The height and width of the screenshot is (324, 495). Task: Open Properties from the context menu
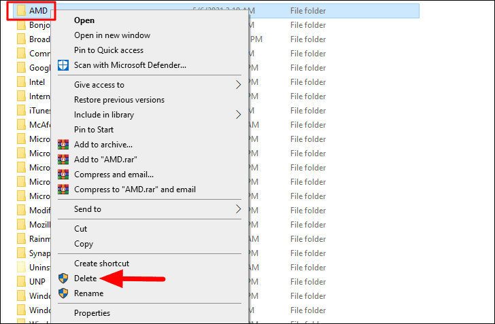click(92, 313)
